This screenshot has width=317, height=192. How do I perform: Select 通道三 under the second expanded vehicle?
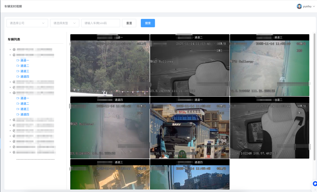click(x=25, y=109)
